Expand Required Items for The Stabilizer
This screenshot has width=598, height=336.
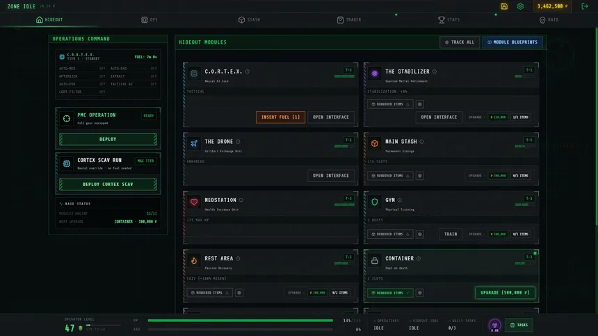click(390, 104)
